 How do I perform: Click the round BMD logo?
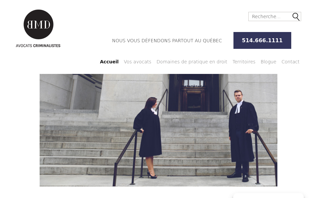click(x=38, y=24)
